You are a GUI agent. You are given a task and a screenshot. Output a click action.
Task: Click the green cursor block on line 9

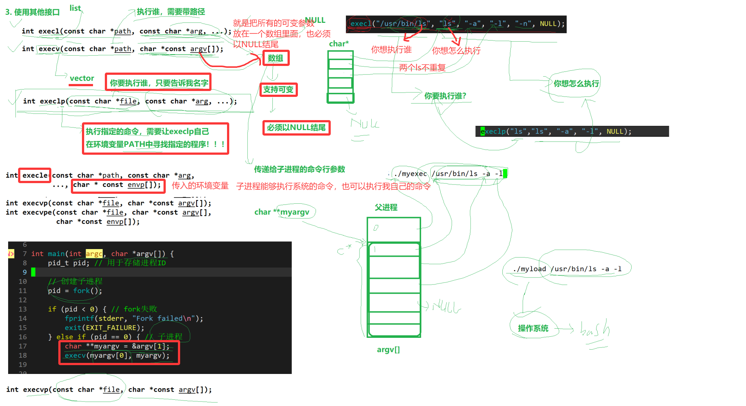[33, 272]
